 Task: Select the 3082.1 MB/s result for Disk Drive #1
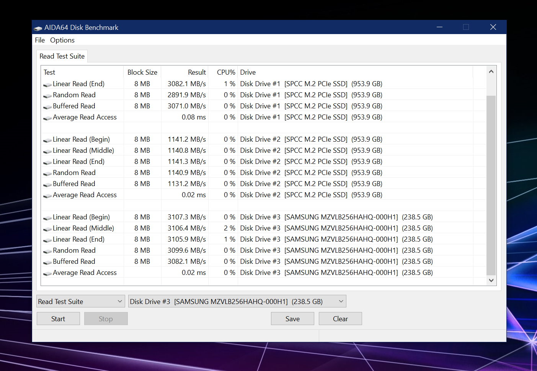tap(187, 84)
